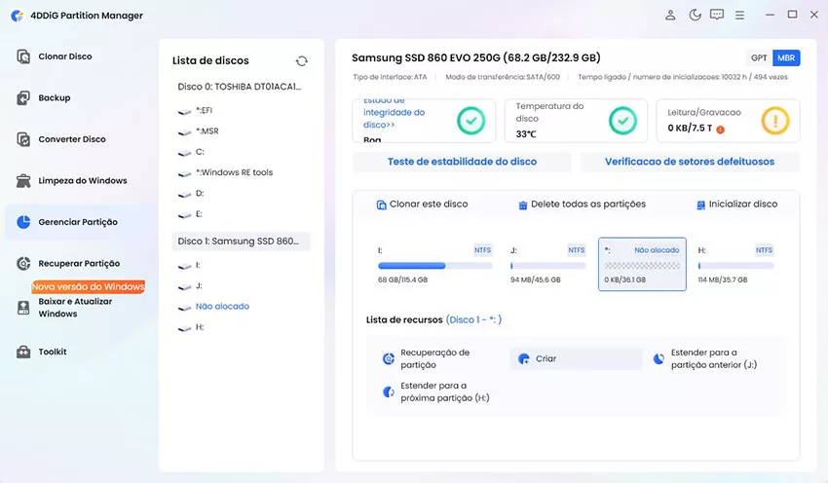Select Disco 0: TOSHIBA in list
828x483 pixels.
tap(241, 87)
